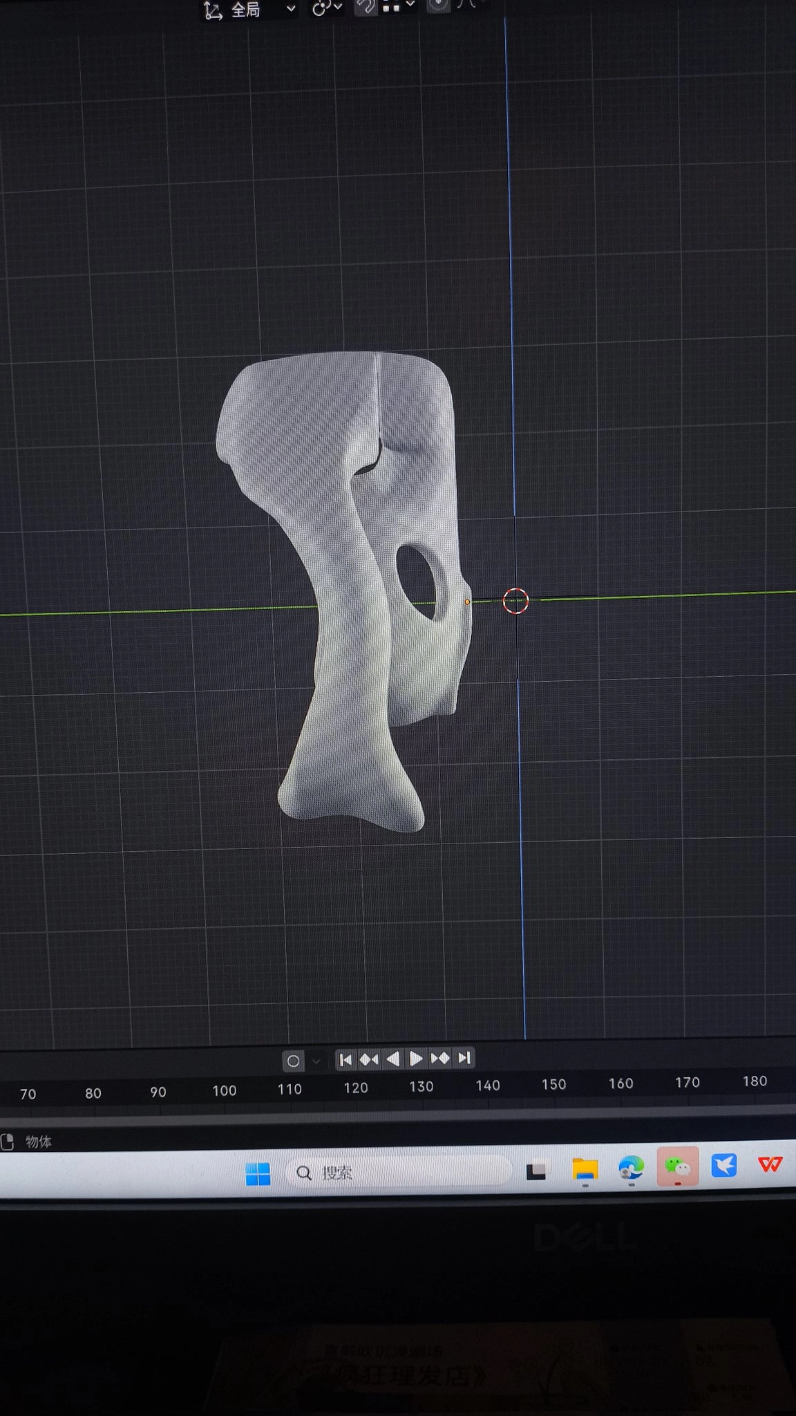796x1416 pixels.
Task: Jump to the timeline start frame
Action: [x=345, y=1059]
